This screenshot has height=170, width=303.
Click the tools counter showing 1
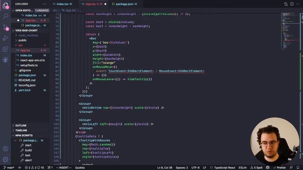pos(50,168)
